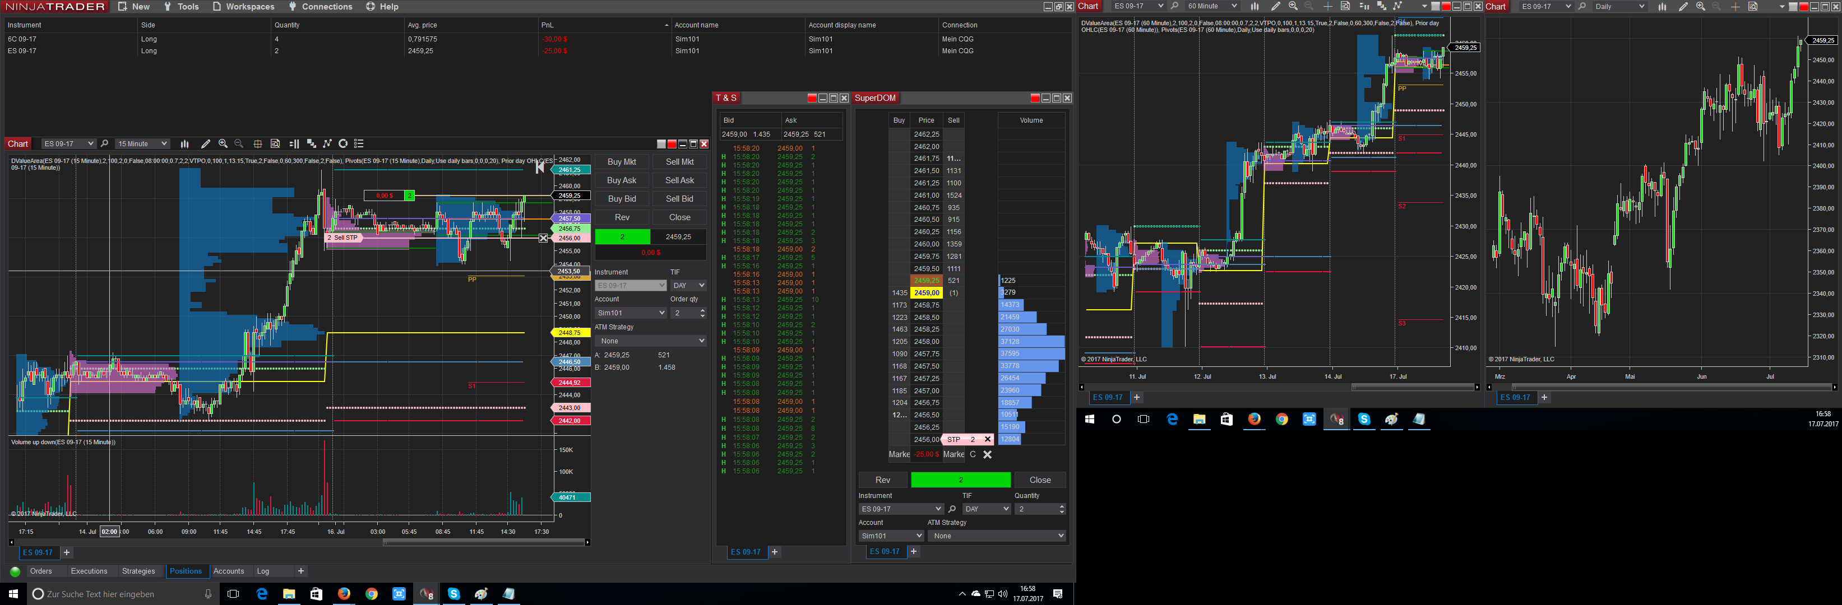Image resolution: width=1842 pixels, height=605 pixels.
Task: Click Rev button in SuperDOM
Action: click(883, 480)
